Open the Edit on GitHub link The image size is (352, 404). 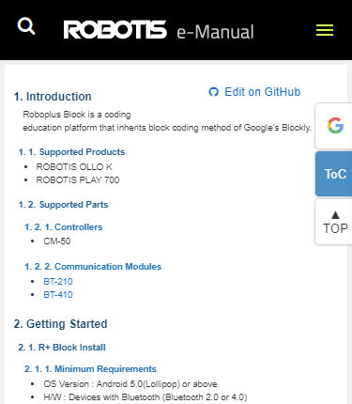(262, 92)
